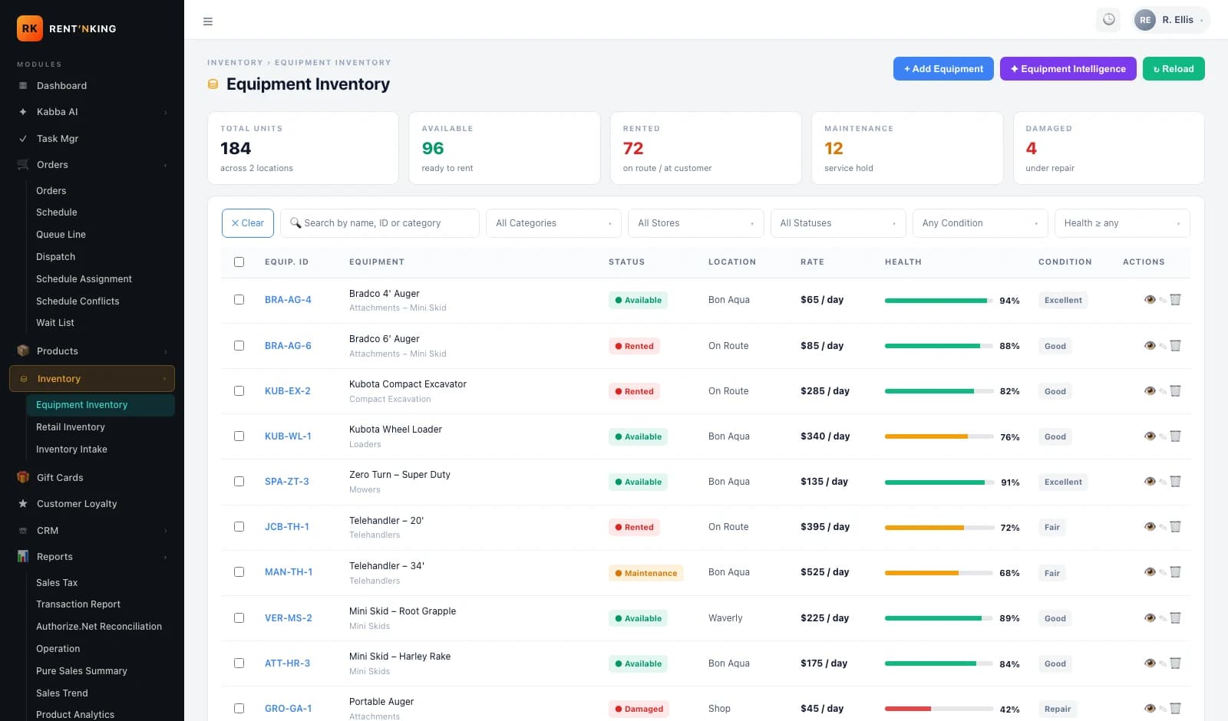The width and height of the screenshot is (1228, 721).
Task: Open the eye icon for KUB-EX-2
Action: [x=1150, y=391]
